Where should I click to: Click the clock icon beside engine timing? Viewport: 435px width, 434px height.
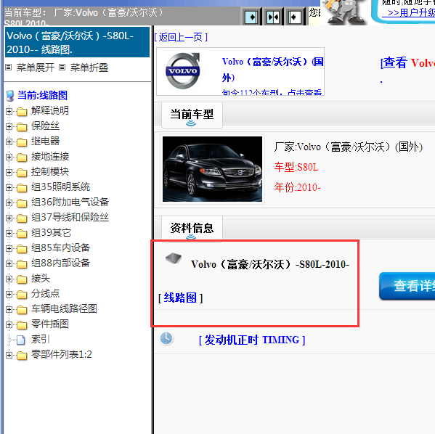point(166,338)
